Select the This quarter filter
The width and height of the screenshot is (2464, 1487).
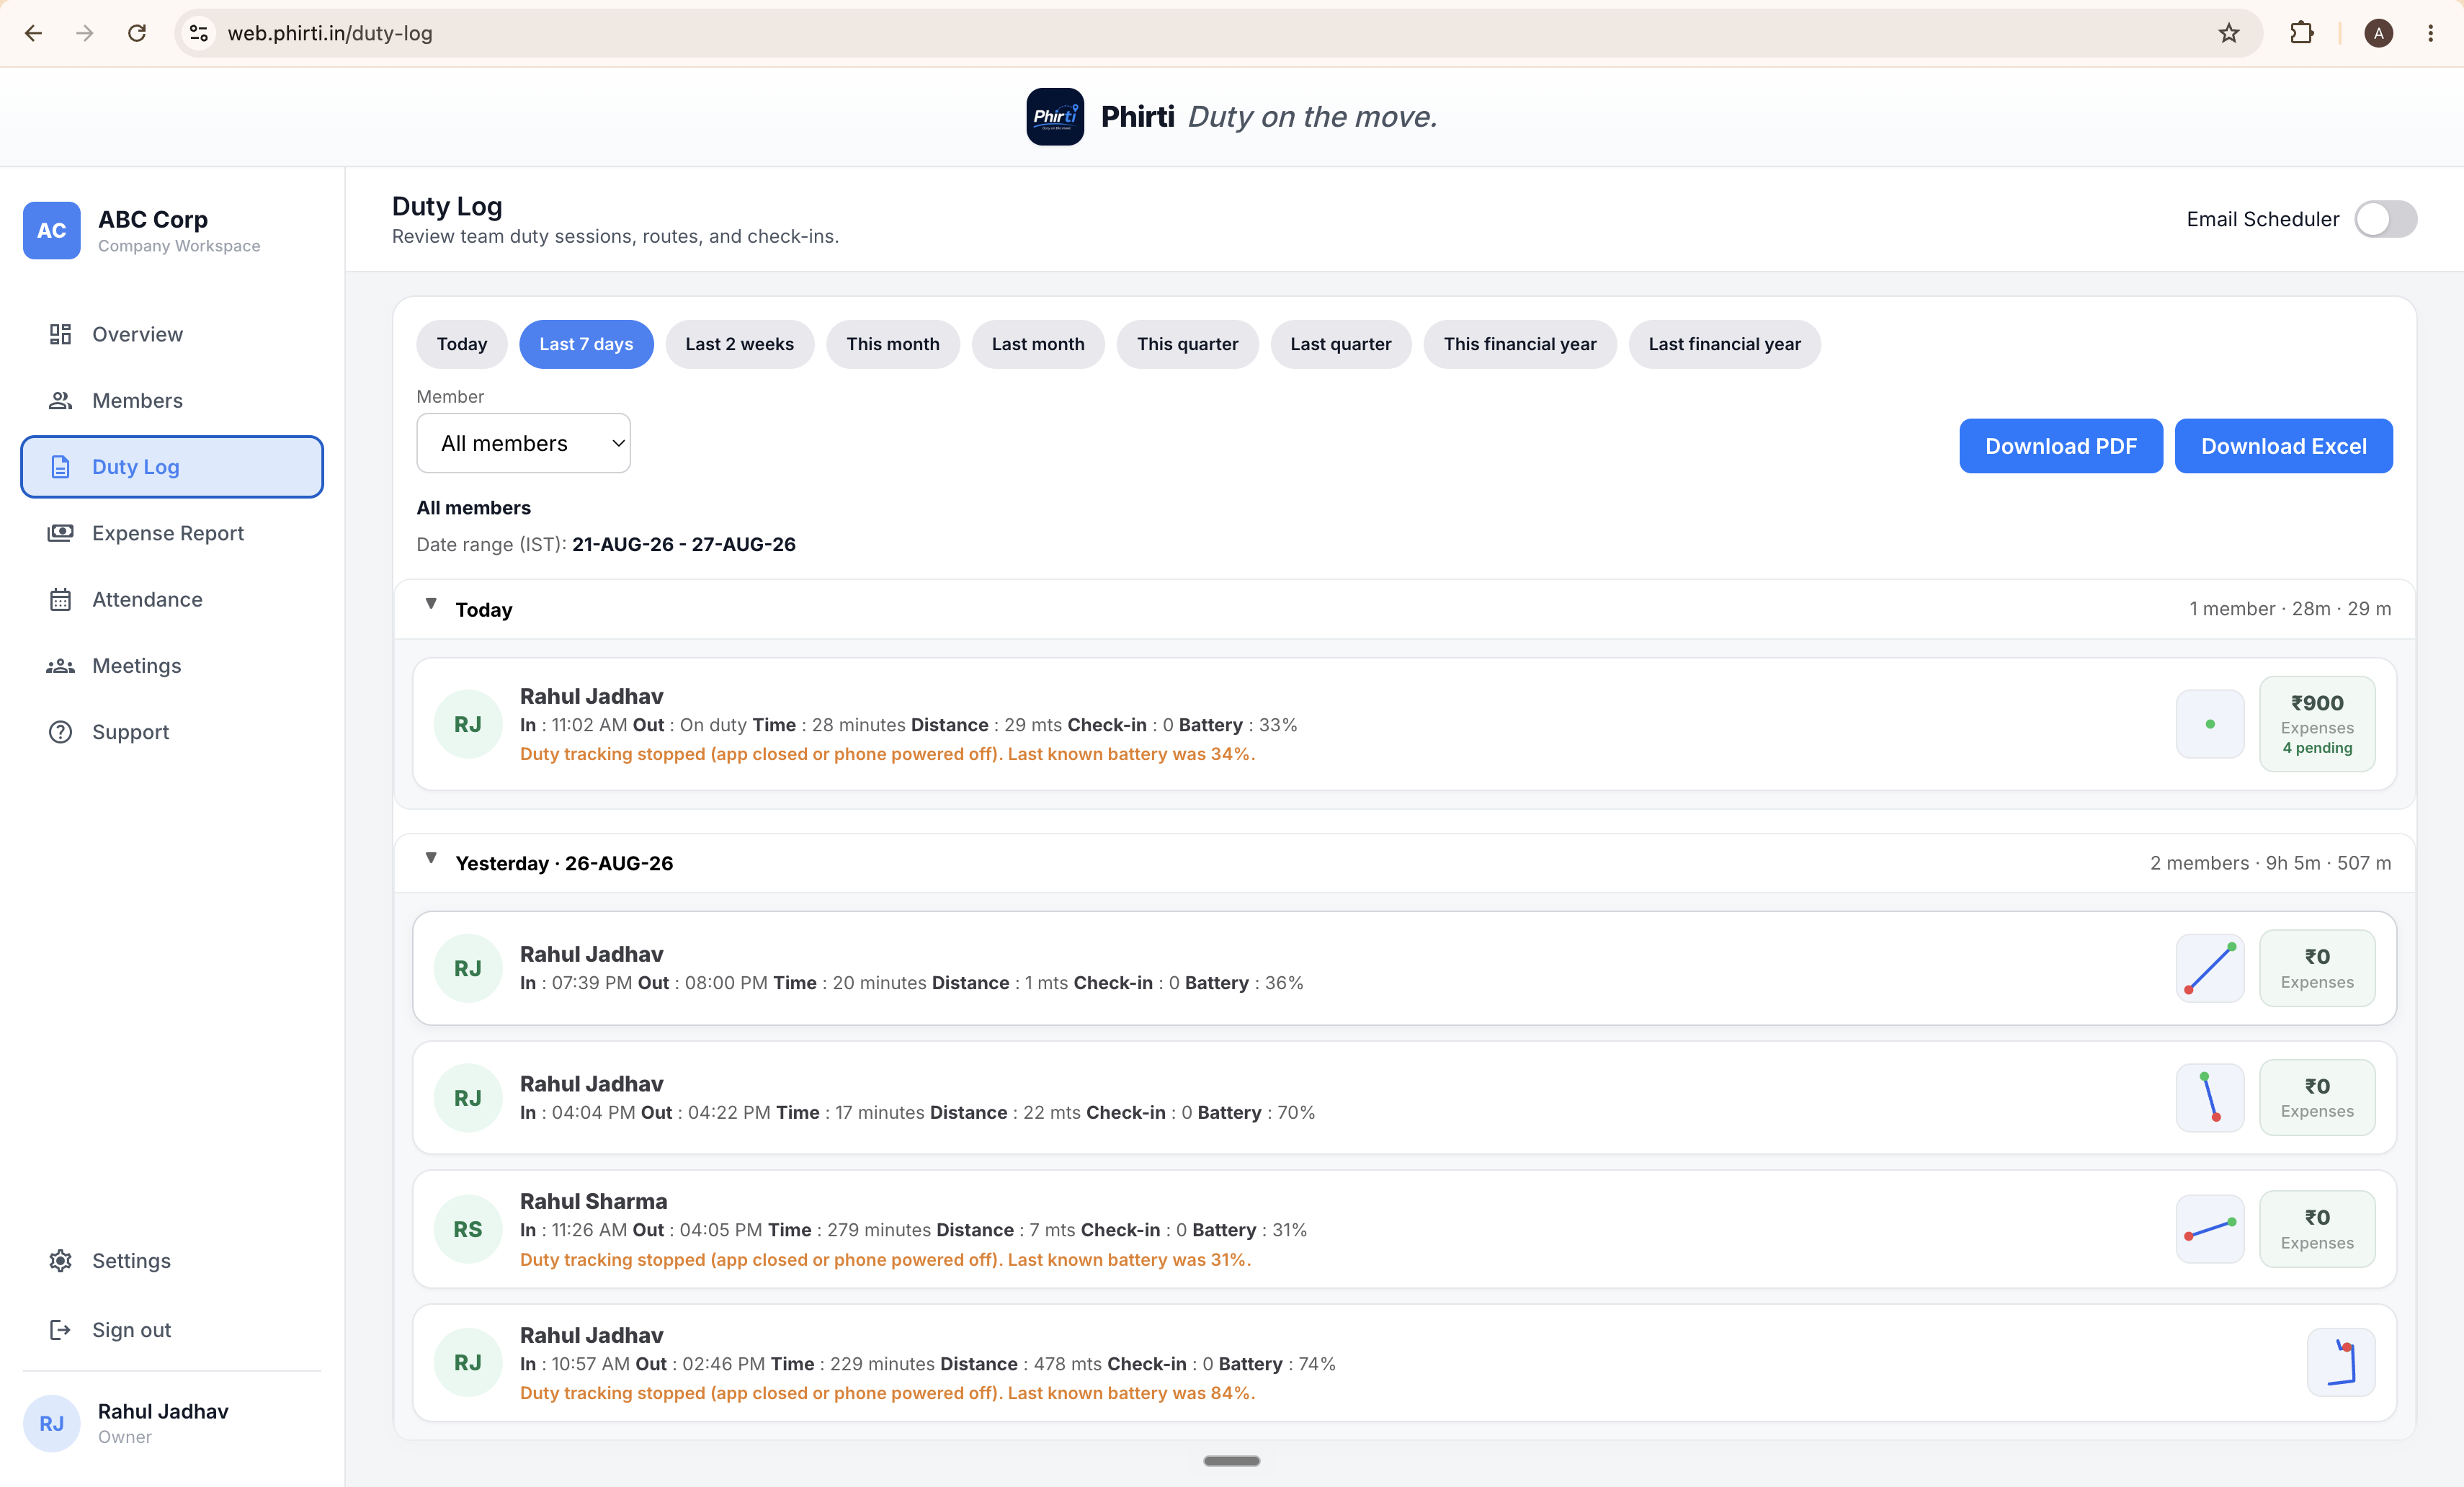pos(1188,344)
